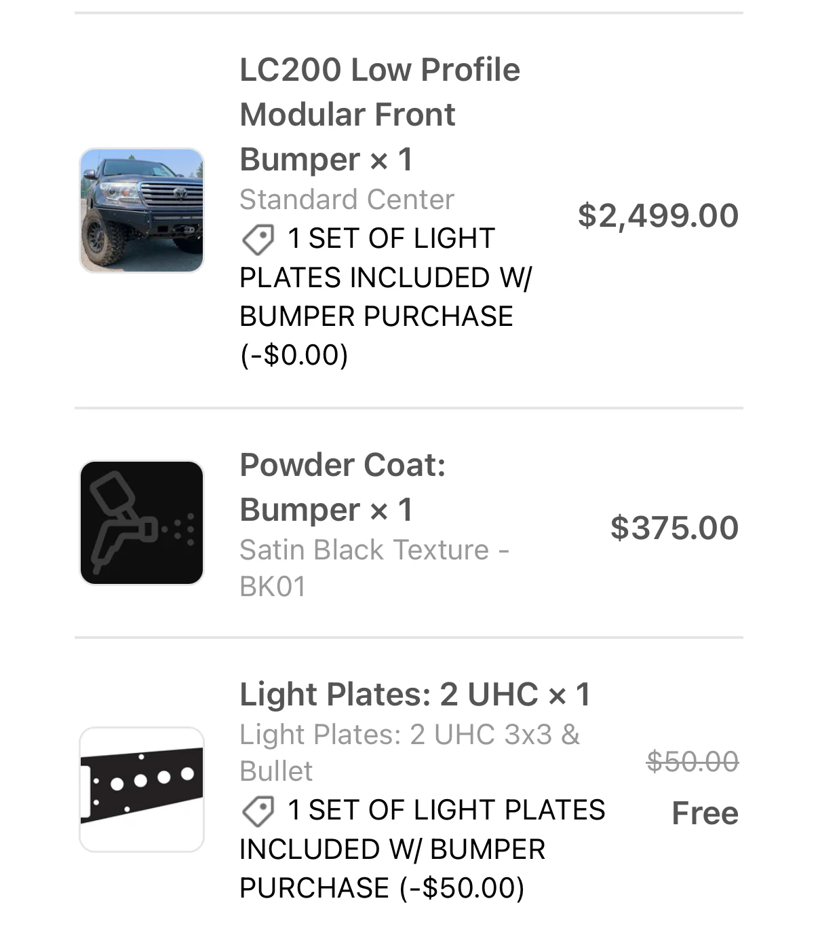Tap the light plates discount text showing -$50.00
Image resolution: width=818 pixels, height=939 pixels.
pyautogui.click(x=423, y=849)
